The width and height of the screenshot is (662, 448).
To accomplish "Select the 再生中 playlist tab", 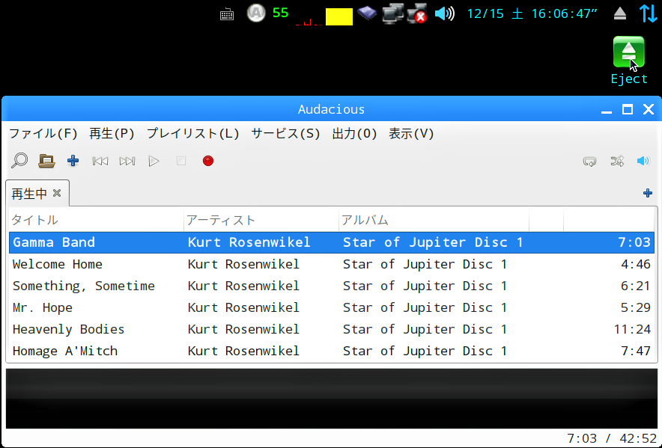I will pyautogui.click(x=37, y=193).
